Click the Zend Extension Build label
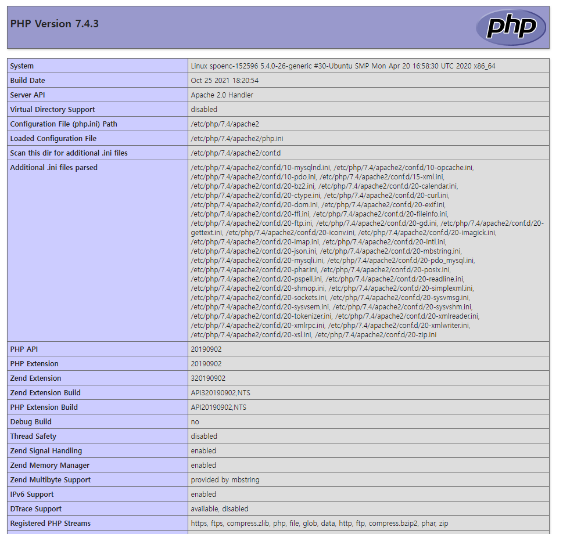563x534 pixels. tap(45, 393)
